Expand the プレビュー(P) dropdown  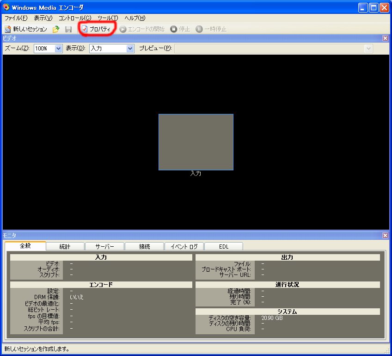pos(368,48)
